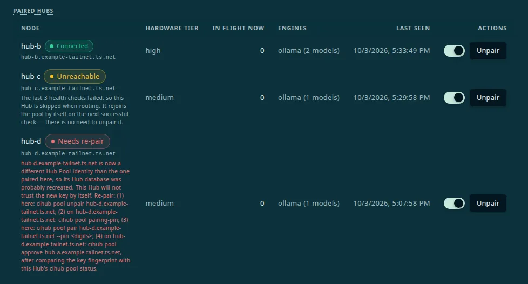Toggle the hub-b enable switch
The width and height of the screenshot is (528, 284).
click(x=454, y=51)
